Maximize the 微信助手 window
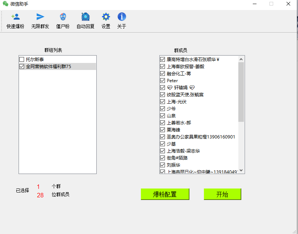Screen dimensions: 298x234 [271, 4]
